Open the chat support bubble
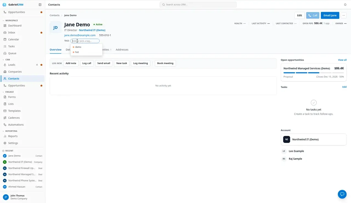The height and width of the screenshot is (203, 351). click(342, 194)
